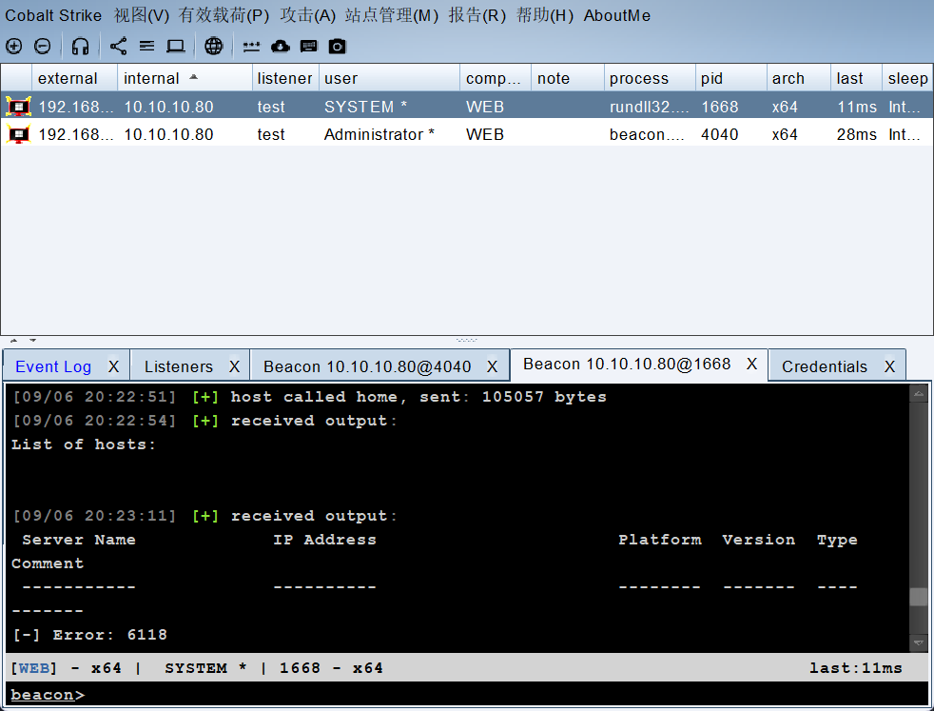Open listeners via headphones icon
The width and height of the screenshot is (934, 711).
click(81, 46)
